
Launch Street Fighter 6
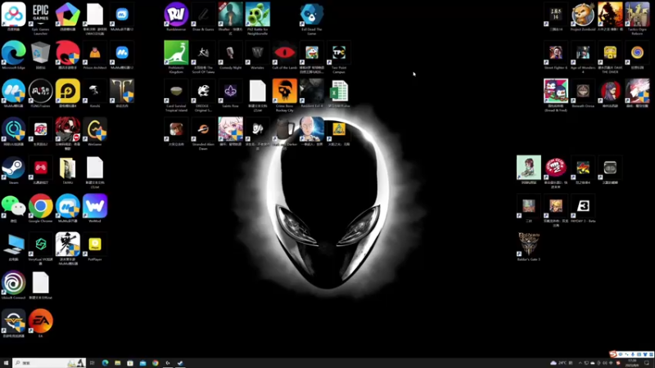click(556, 56)
